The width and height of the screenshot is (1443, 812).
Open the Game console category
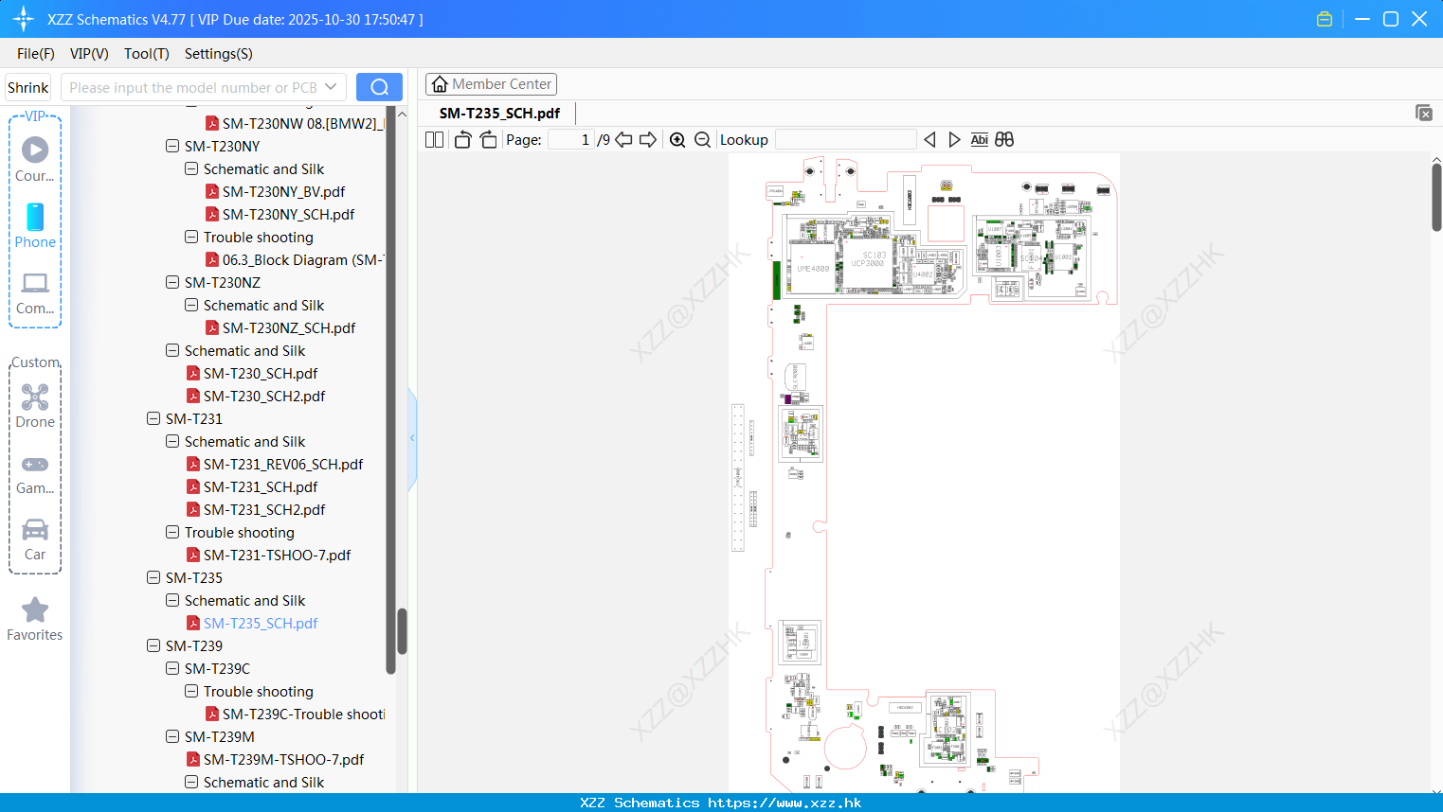point(35,473)
